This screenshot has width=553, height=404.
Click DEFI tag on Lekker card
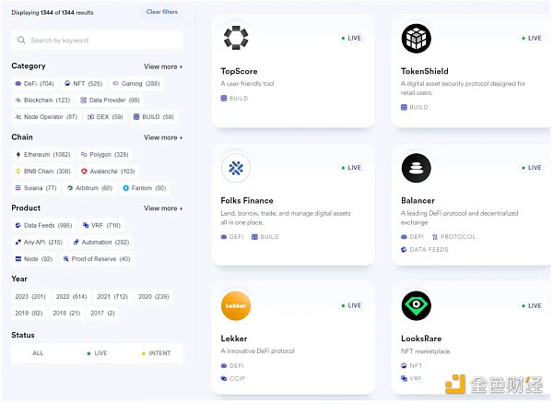click(x=232, y=366)
